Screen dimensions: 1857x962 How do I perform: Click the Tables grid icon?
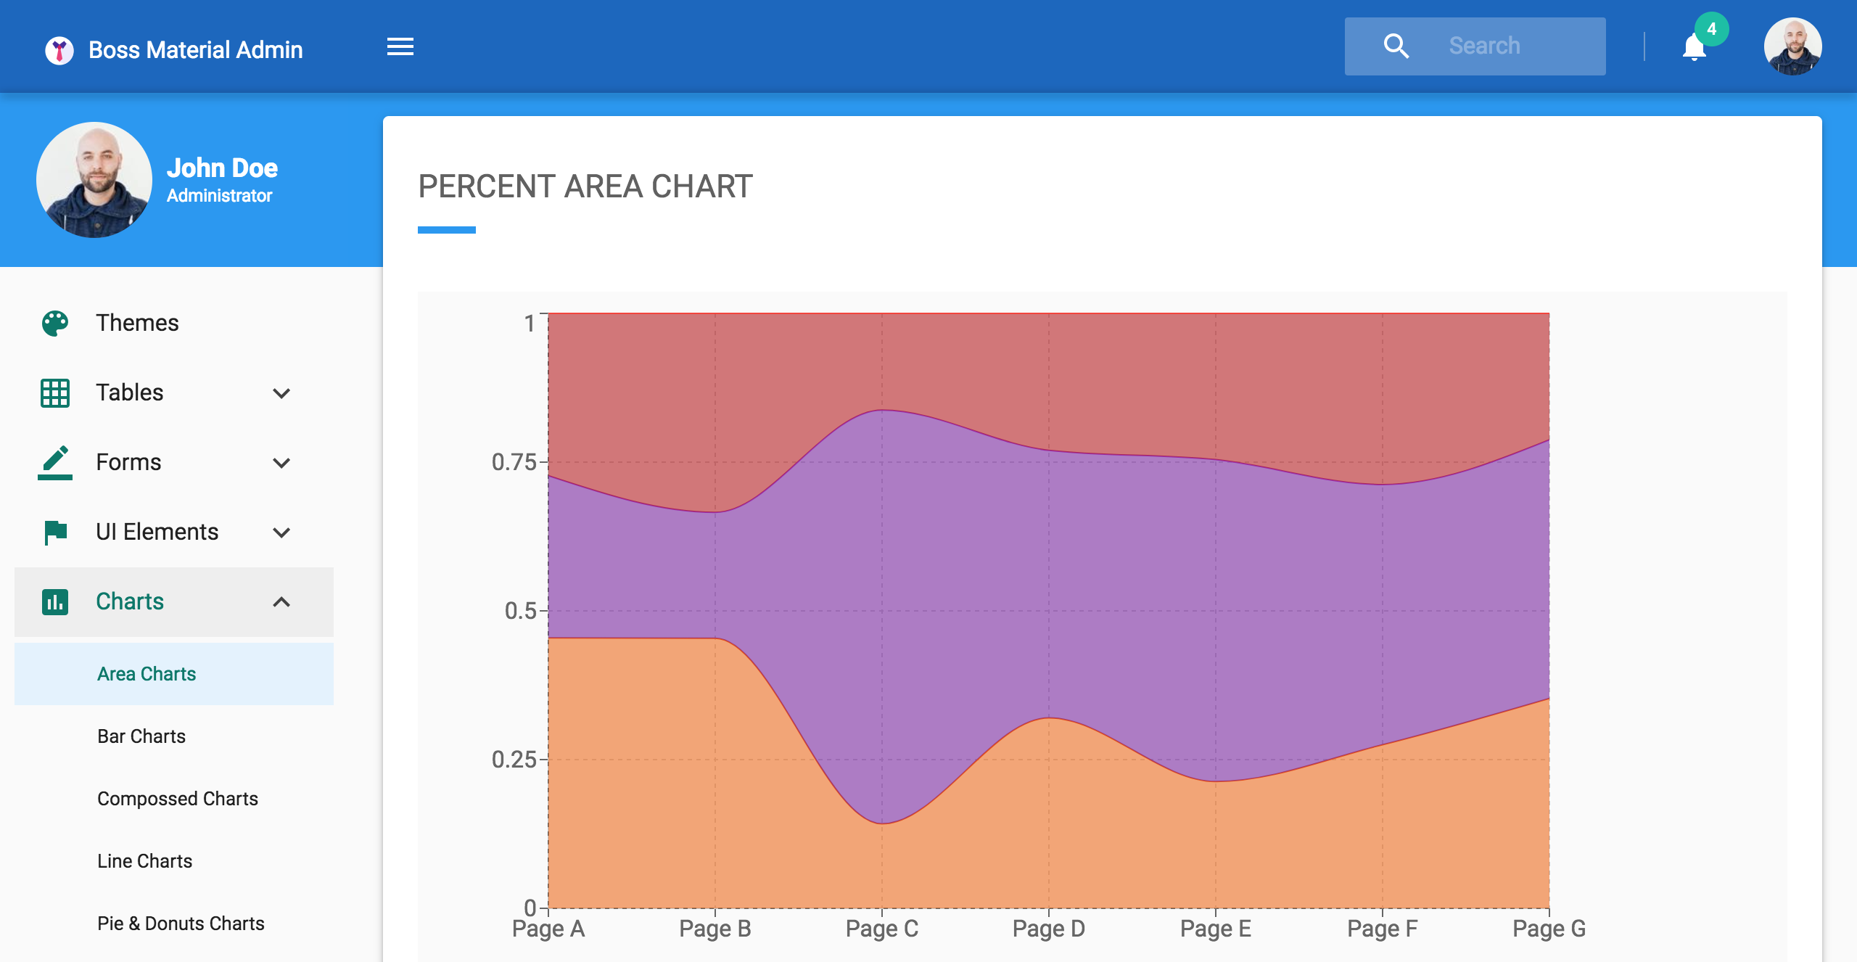tap(55, 392)
